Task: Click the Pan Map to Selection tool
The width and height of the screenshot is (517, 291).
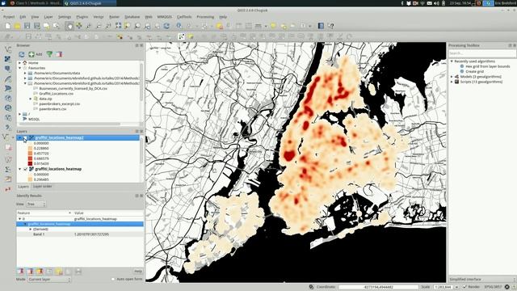Action: 79,26
